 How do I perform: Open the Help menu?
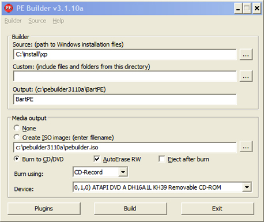point(58,21)
